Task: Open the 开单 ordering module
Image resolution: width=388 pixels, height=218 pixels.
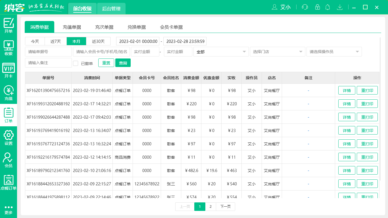Action: 8,25
